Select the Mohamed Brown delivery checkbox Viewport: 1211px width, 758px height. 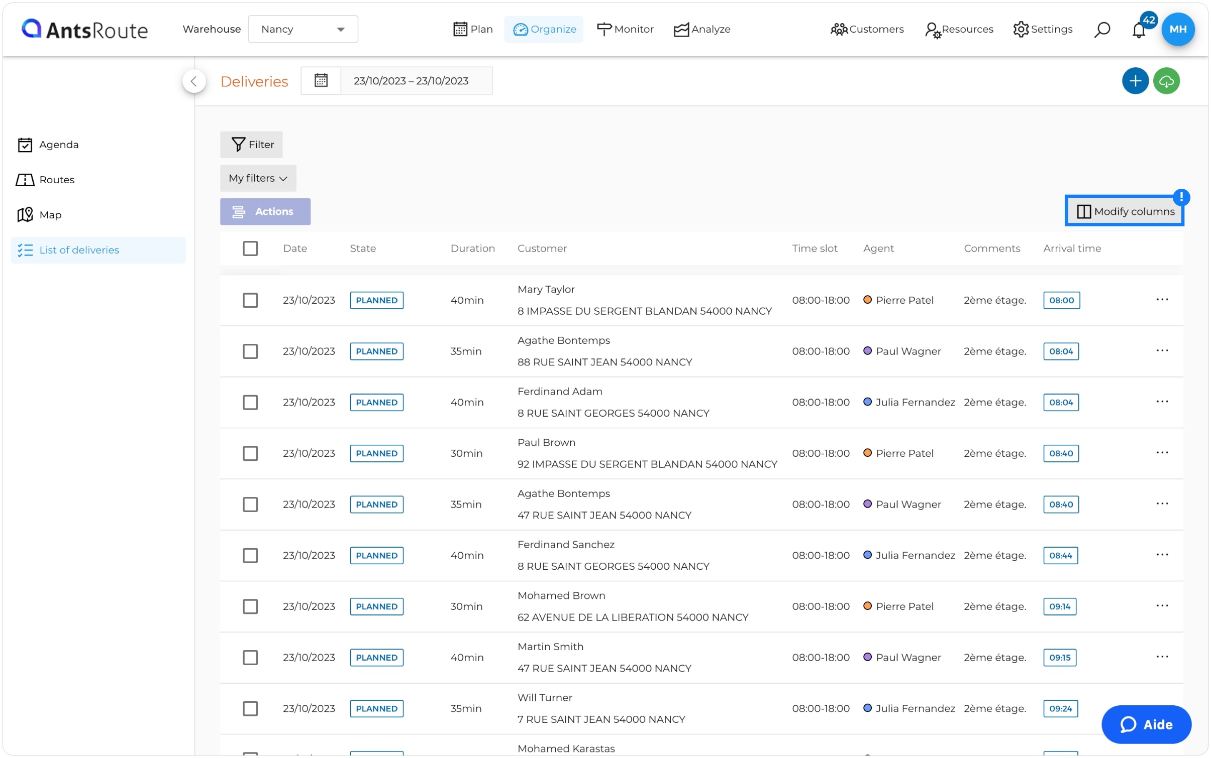pos(250,606)
